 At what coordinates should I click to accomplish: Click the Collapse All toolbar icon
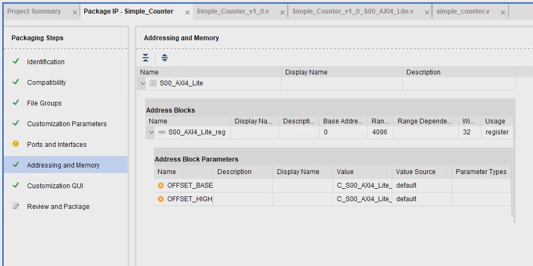point(146,58)
